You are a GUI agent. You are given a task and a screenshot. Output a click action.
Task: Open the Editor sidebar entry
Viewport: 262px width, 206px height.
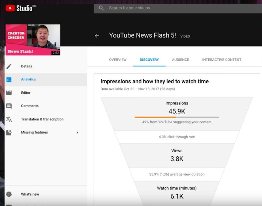click(46, 93)
